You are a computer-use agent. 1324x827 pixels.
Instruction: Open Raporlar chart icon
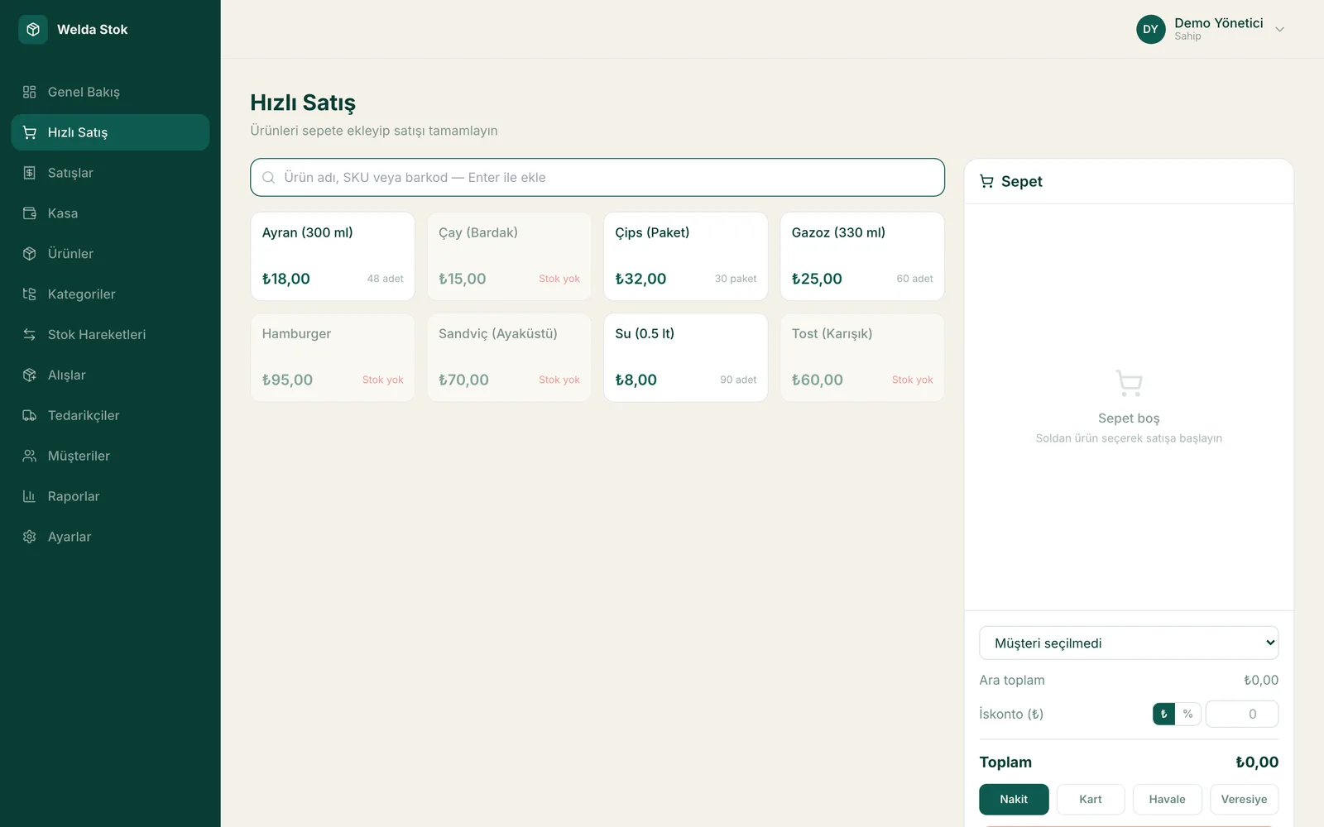[x=30, y=497]
